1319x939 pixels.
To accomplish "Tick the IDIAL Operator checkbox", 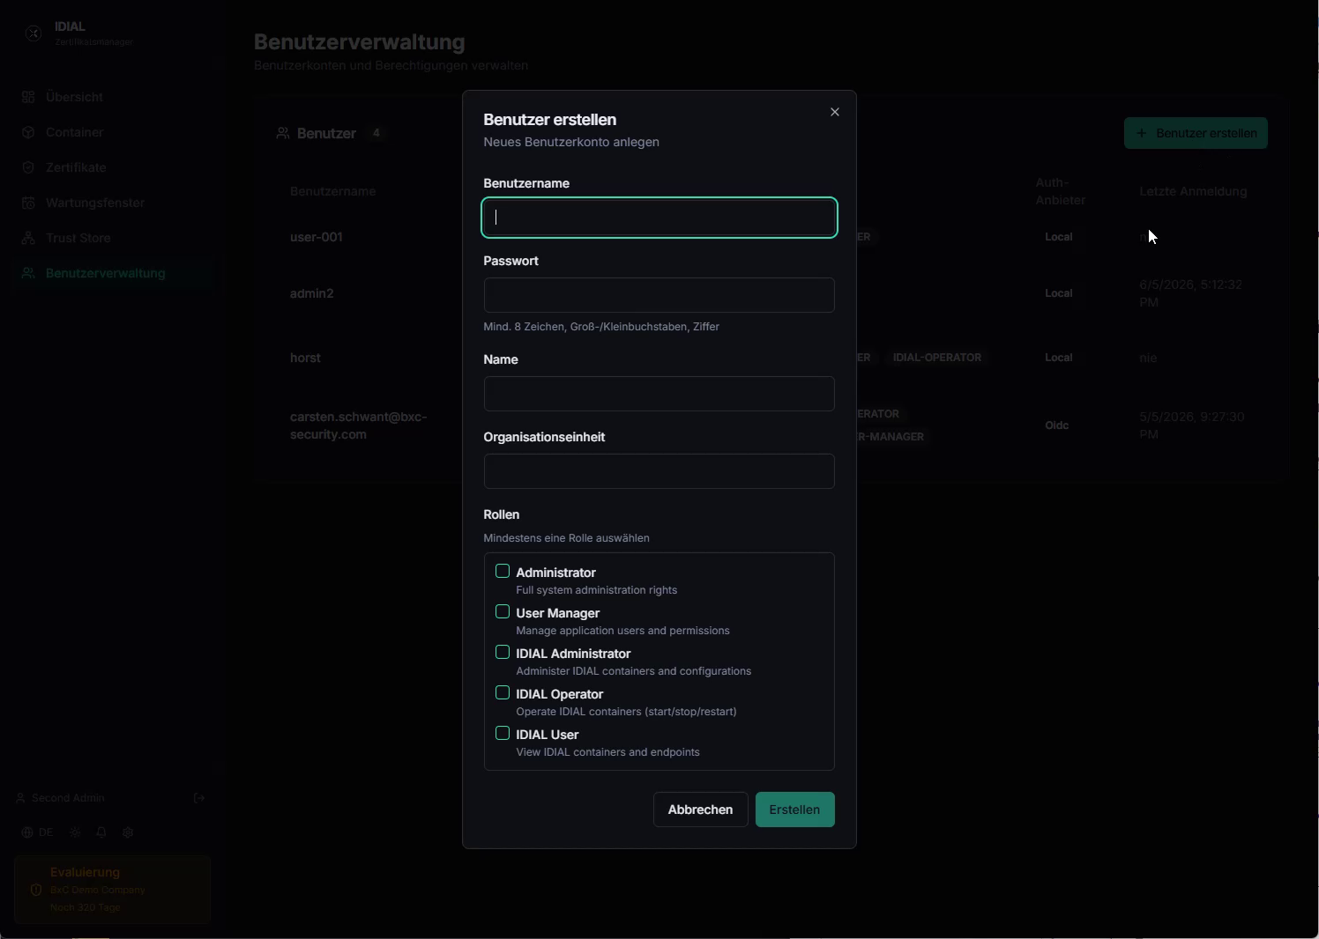I will [x=503, y=693].
